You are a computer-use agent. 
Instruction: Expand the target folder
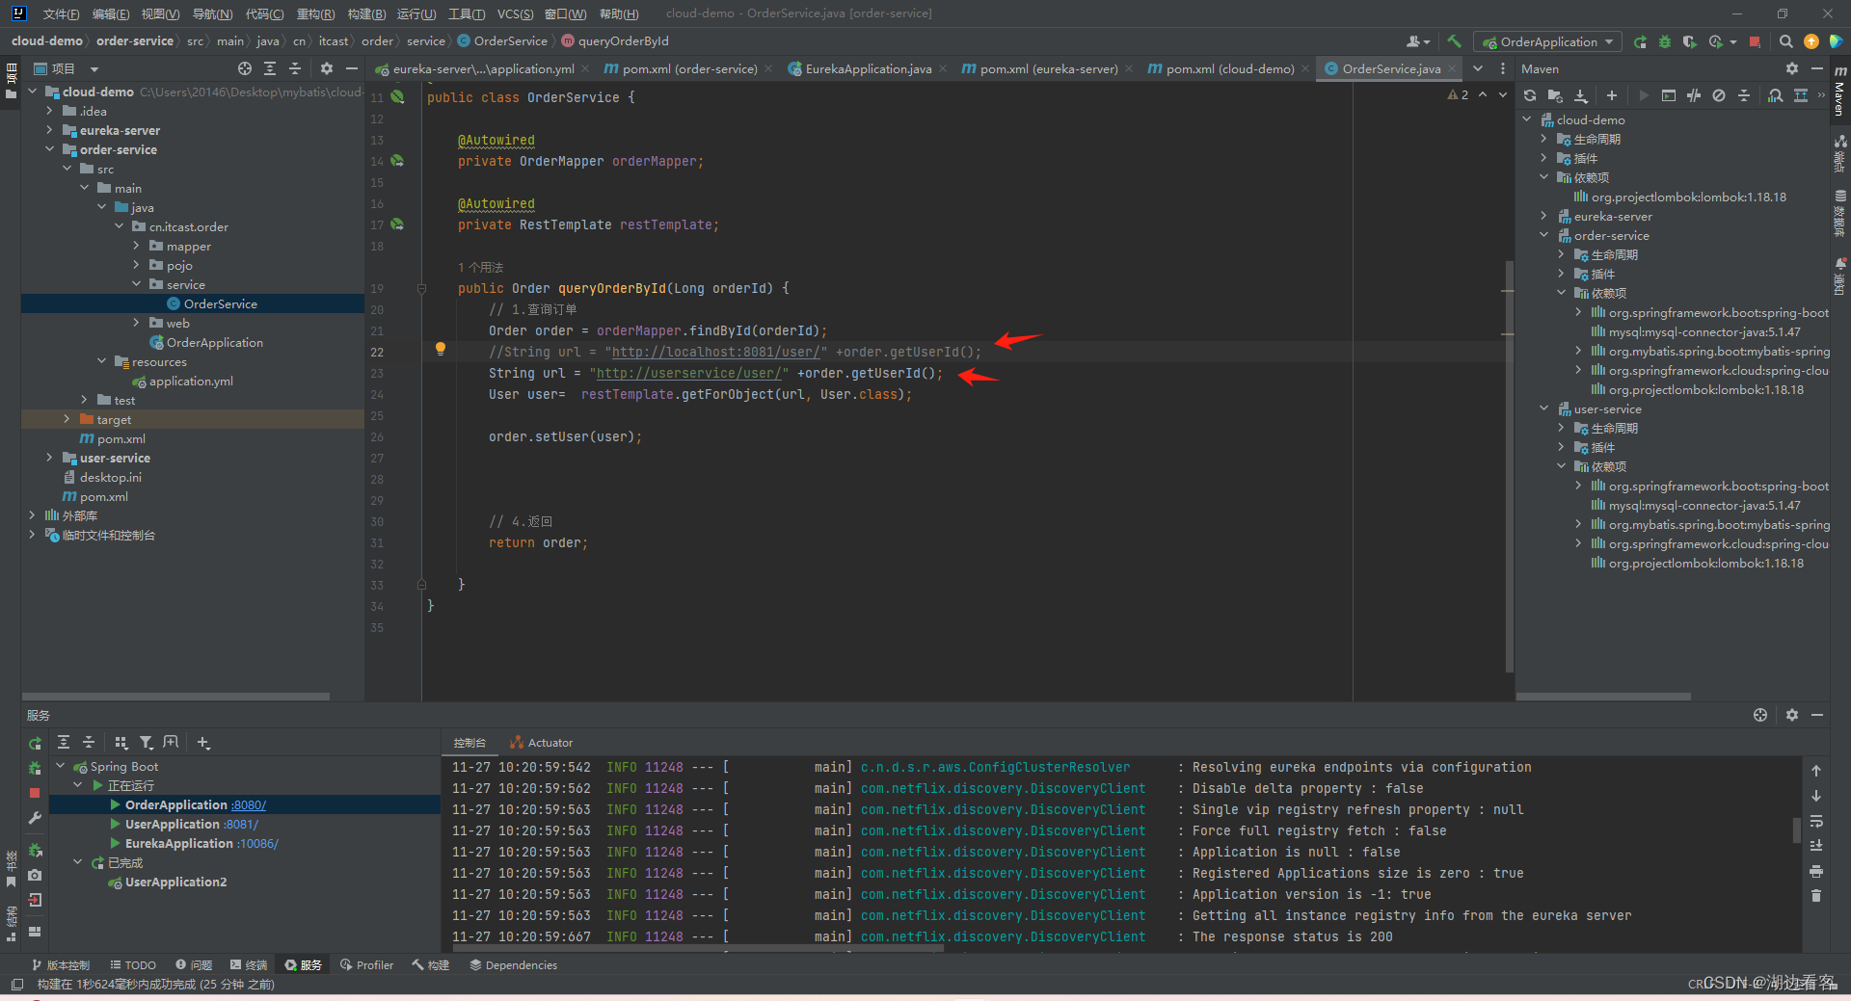(x=67, y=419)
